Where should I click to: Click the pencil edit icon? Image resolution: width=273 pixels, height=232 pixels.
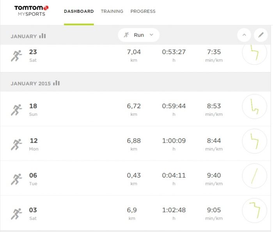[x=261, y=35]
